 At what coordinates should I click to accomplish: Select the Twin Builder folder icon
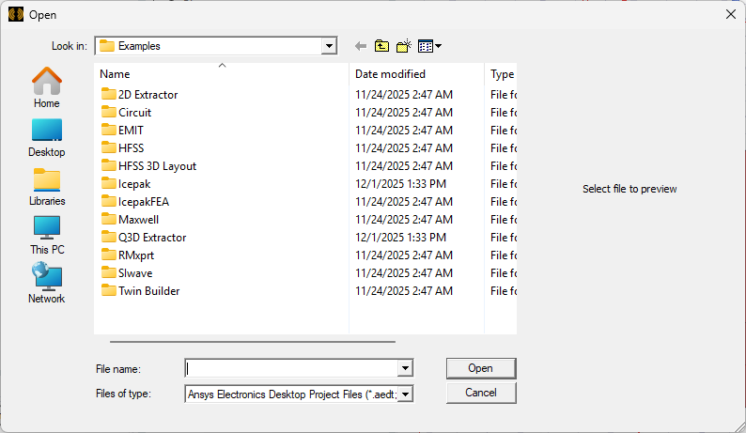coord(108,291)
